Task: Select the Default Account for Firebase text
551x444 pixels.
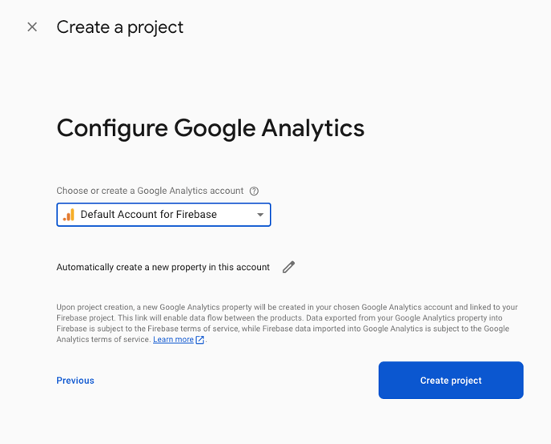Action: click(149, 215)
